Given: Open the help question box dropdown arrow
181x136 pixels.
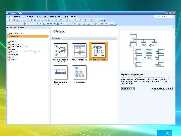Looking at the screenshot, I should coord(174,17).
